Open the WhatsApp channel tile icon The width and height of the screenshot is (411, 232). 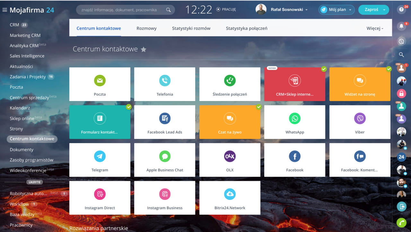pos(294,118)
